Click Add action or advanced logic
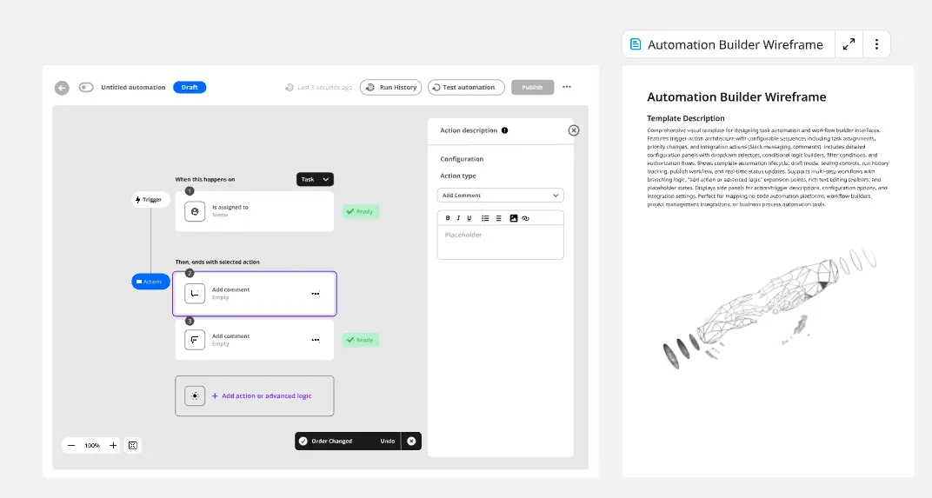 click(x=261, y=396)
